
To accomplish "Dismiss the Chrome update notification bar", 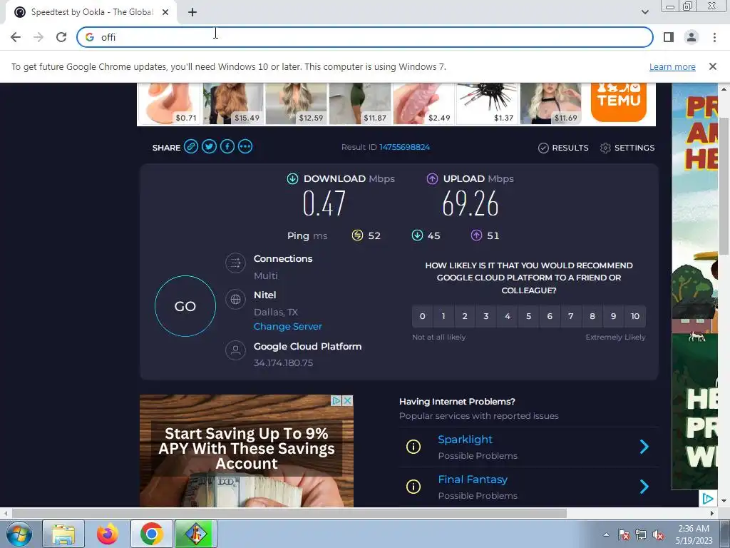I will tap(713, 66).
